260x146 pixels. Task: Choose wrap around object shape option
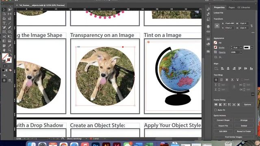[x=227, y=80]
